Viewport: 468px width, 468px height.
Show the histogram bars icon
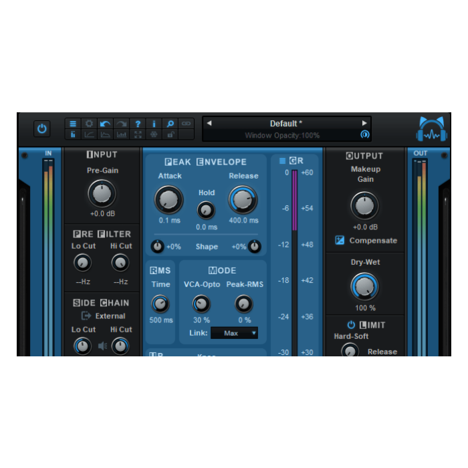coord(122,134)
